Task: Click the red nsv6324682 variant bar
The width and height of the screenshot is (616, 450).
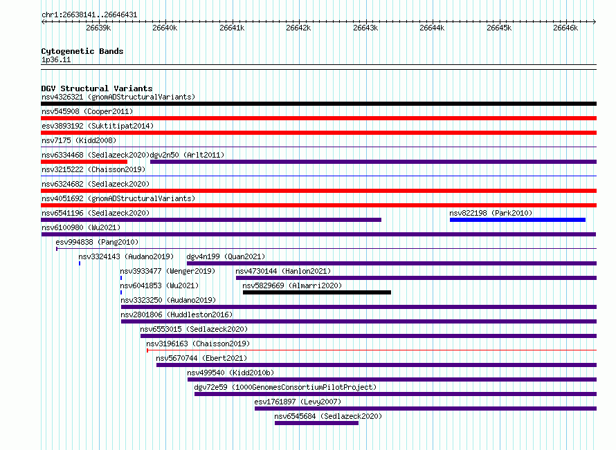Action: [x=318, y=191]
